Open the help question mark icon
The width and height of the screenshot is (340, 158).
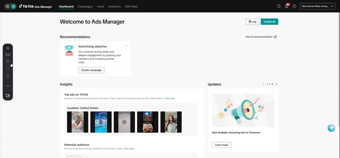coord(294,6)
